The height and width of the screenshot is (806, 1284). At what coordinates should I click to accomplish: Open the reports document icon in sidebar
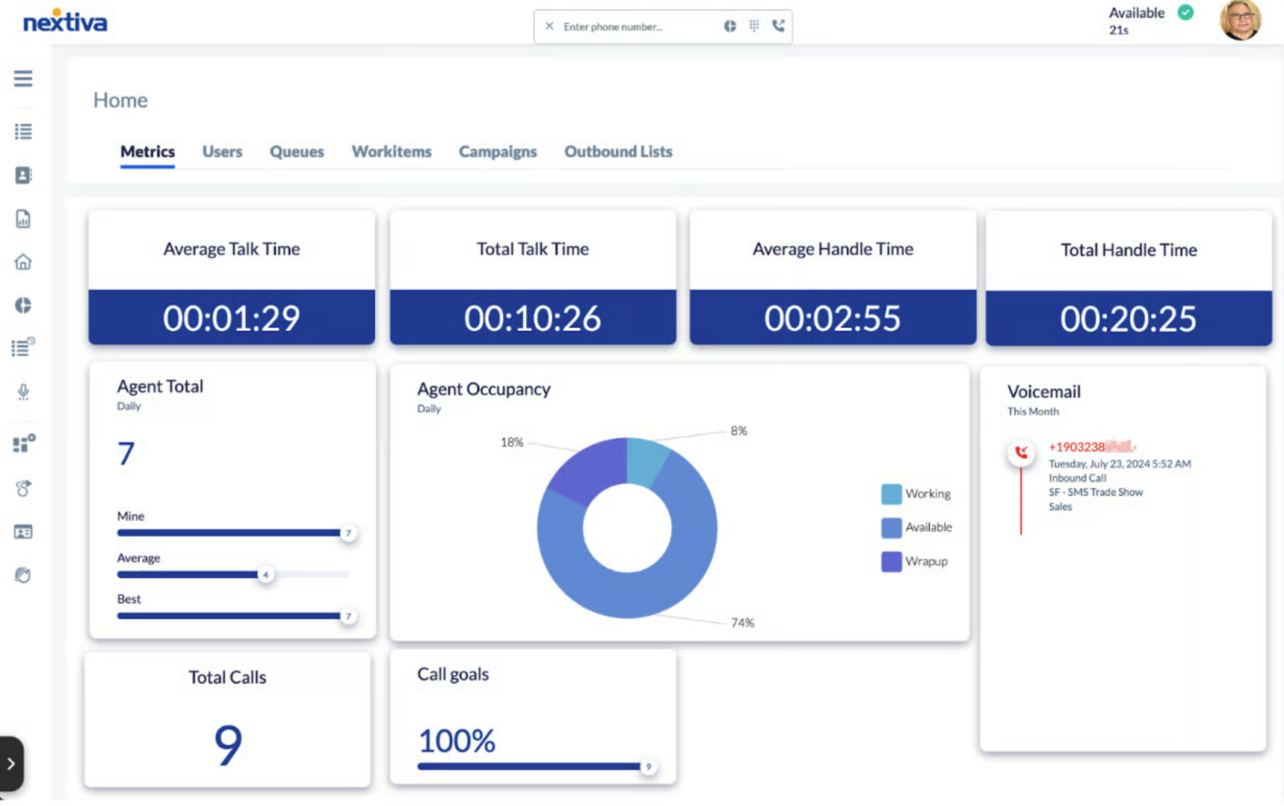[x=23, y=219]
